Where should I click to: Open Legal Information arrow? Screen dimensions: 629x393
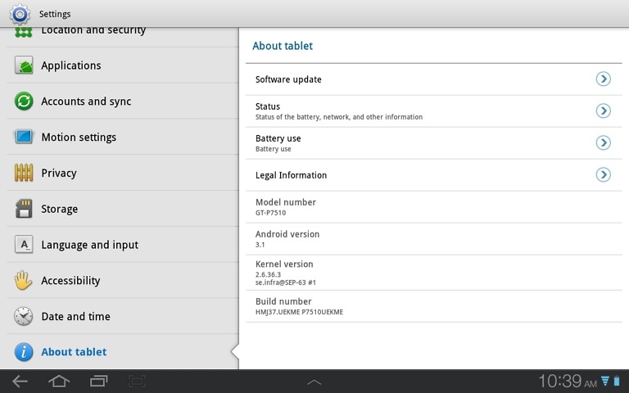tap(603, 175)
